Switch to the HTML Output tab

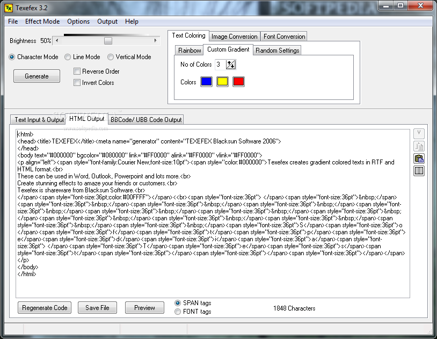point(86,119)
